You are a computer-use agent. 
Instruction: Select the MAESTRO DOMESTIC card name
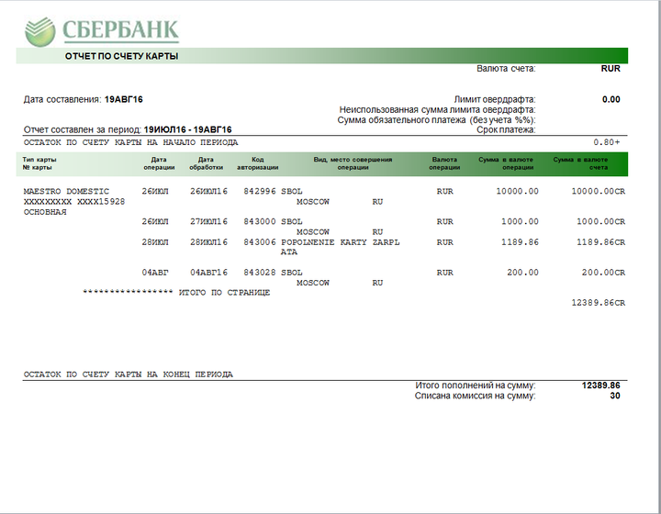click(66, 192)
